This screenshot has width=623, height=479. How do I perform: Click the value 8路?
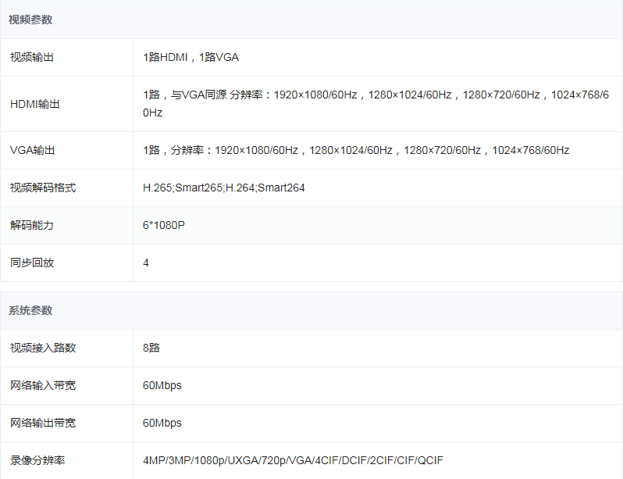pos(151,348)
